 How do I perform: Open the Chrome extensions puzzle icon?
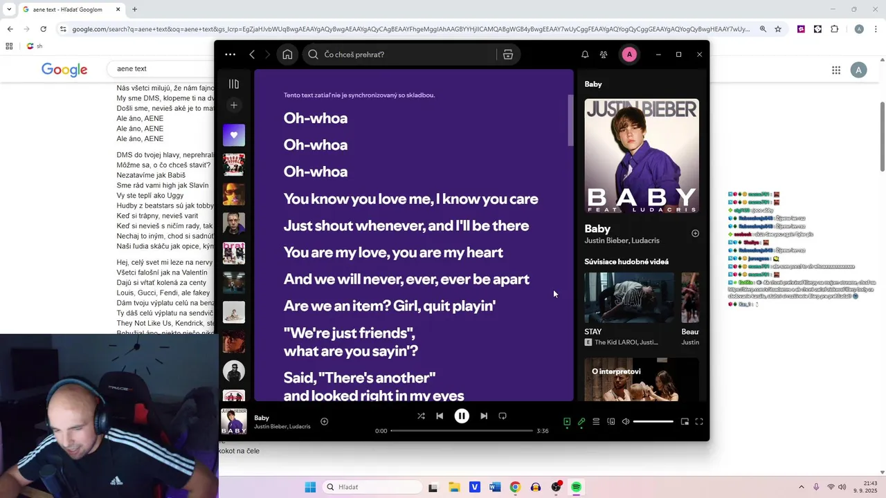(x=834, y=29)
